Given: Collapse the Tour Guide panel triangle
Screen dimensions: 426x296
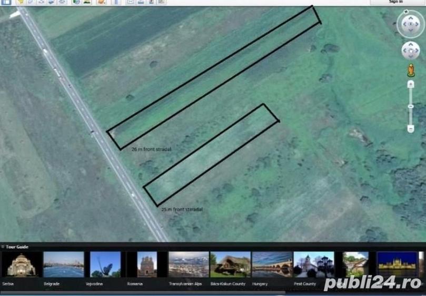Looking at the screenshot, I should pyautogui.click(x=3, y=247).
